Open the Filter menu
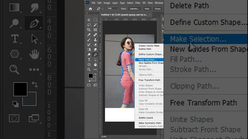This screenshot has width=248, height=139. click(138, 3)
